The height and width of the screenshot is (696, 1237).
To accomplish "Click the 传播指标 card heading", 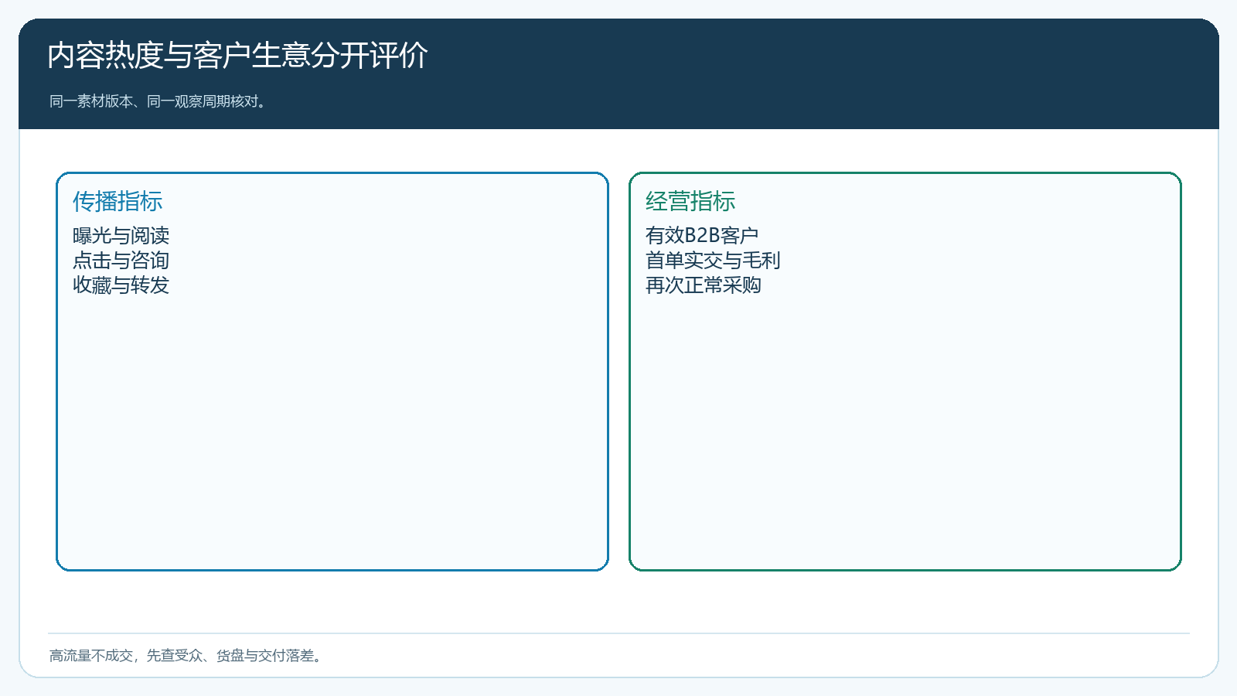I will click(x=118, y=201).
